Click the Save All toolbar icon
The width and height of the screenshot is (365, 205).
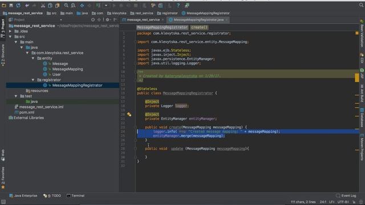click(11, 5)
